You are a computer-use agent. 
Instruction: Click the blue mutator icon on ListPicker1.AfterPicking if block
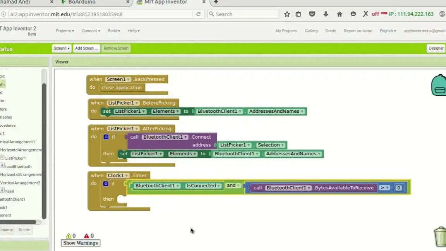(106, 137)
